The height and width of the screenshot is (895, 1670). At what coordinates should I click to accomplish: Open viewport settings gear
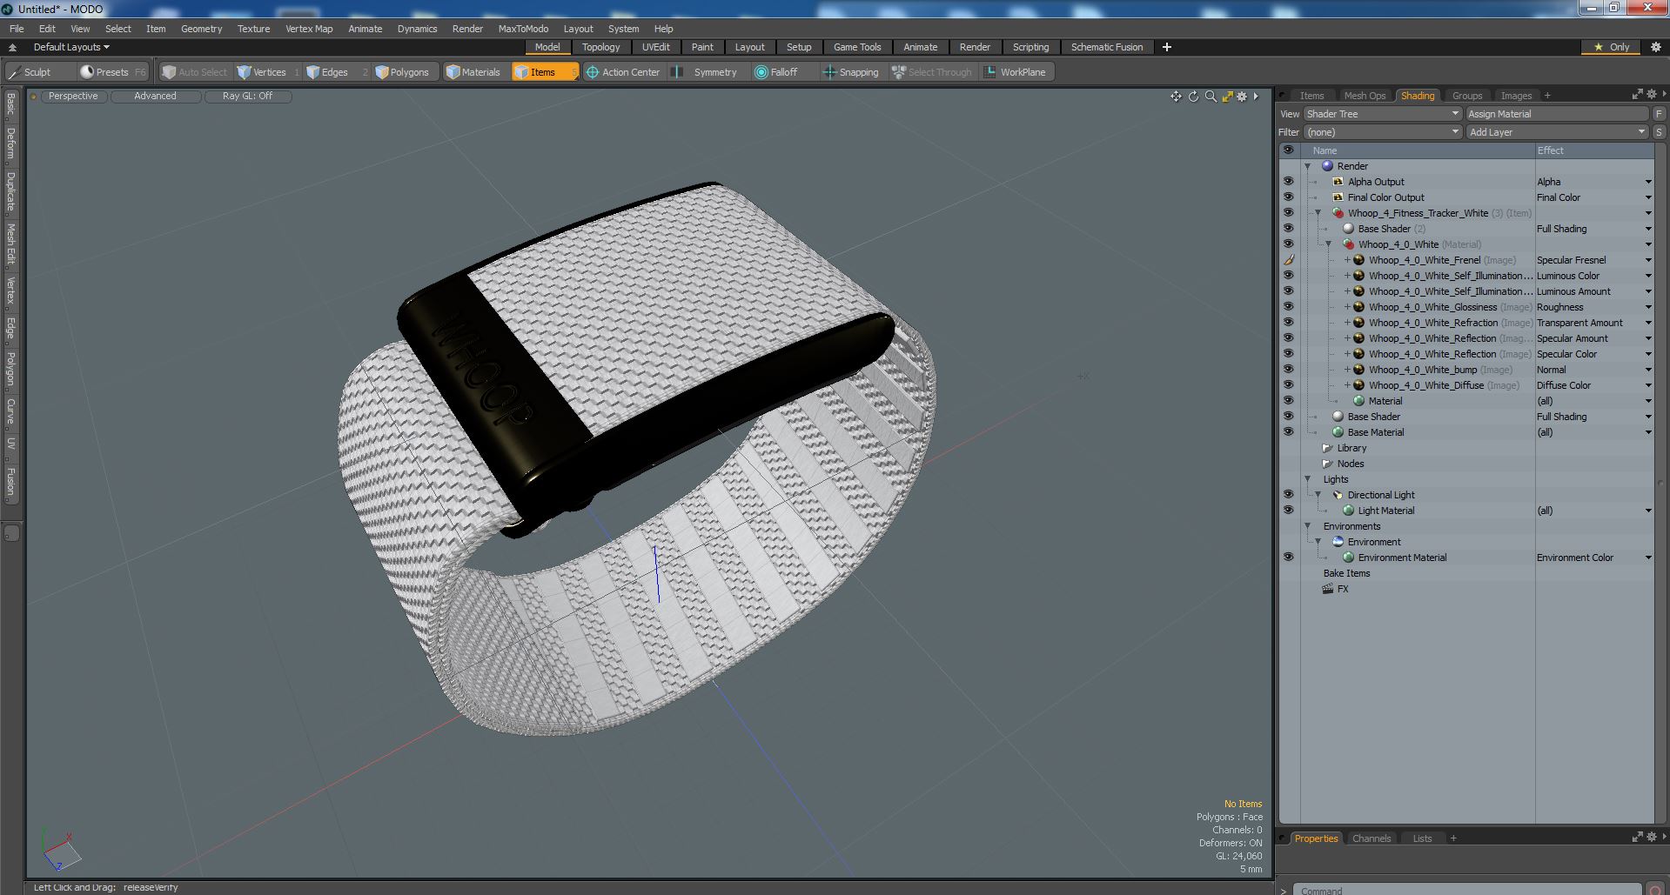(x=1242, y=97)
